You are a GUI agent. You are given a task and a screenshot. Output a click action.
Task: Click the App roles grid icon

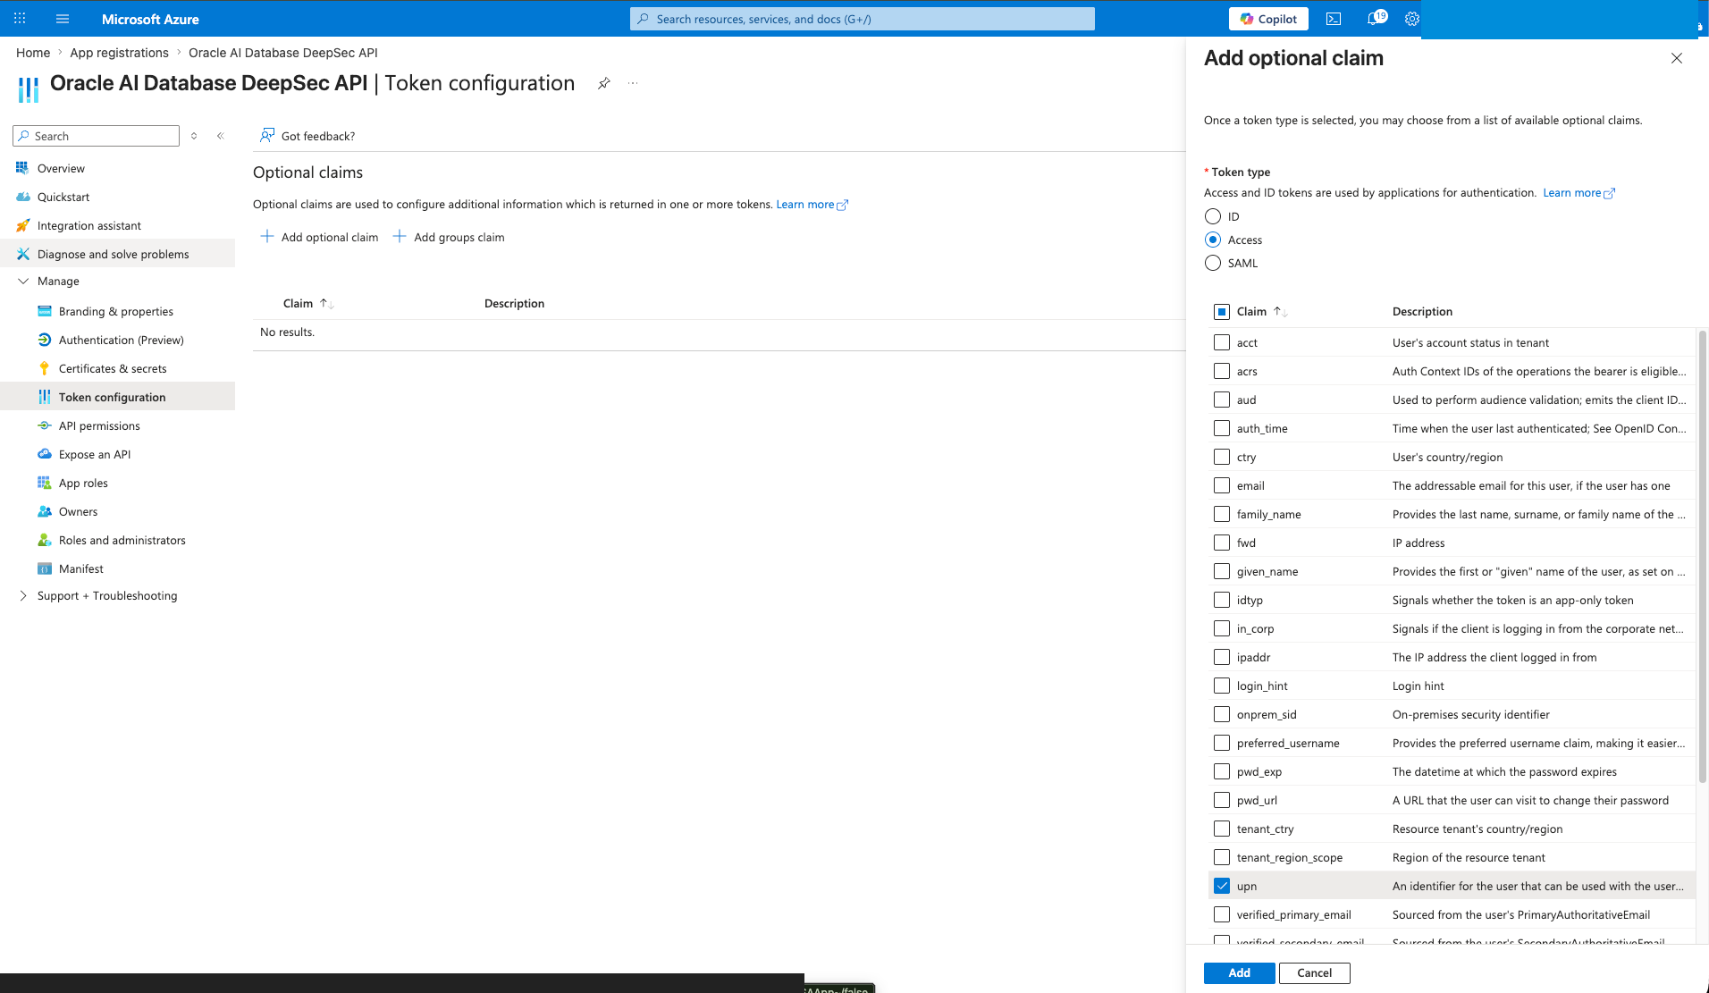point(44,483)
